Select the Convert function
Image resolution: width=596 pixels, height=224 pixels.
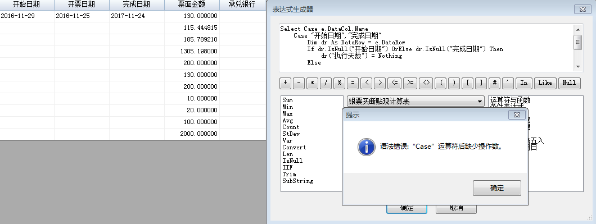coord(294,147)
